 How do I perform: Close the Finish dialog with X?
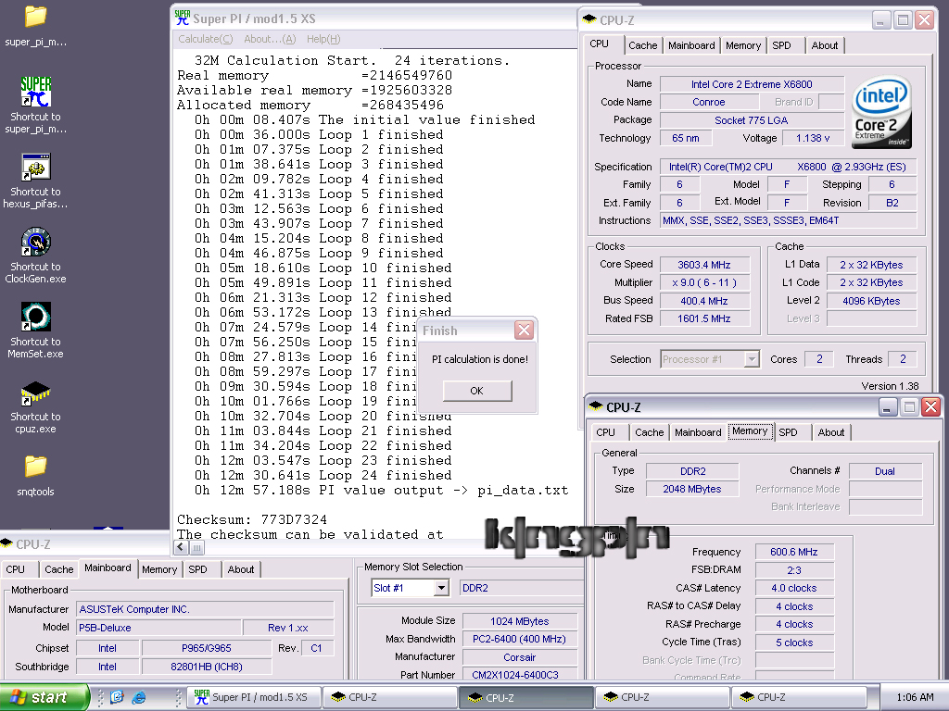click(x=524, y=331)
